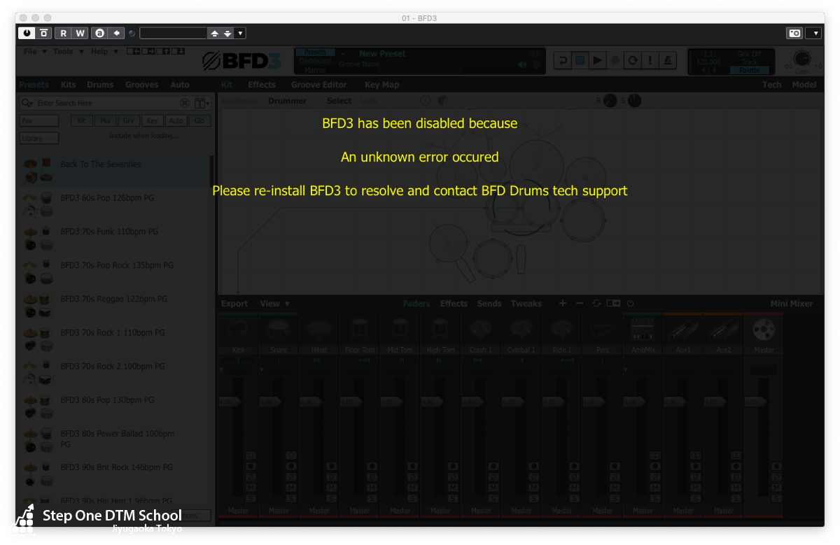Click the Library filter button
The height and width of the screenshot is (545, 840).
coord(39,139)
